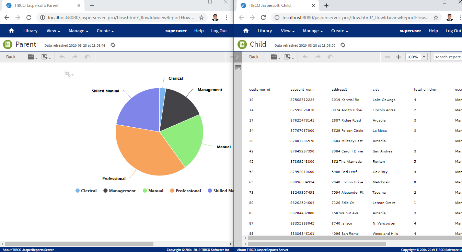Image resolution: width=462 pixels, height=252 pixels.
Task: Zoom out using the minus icon in Child toolbar
Action: (x=388, y=57)
